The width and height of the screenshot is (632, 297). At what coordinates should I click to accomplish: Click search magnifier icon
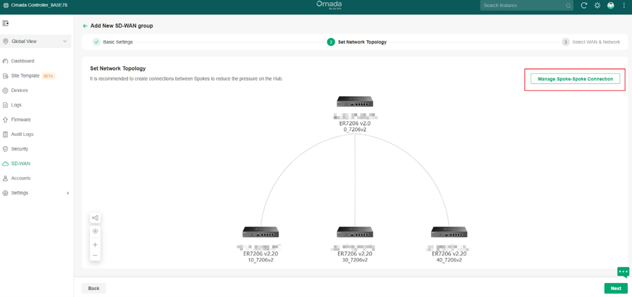point(568,6)
